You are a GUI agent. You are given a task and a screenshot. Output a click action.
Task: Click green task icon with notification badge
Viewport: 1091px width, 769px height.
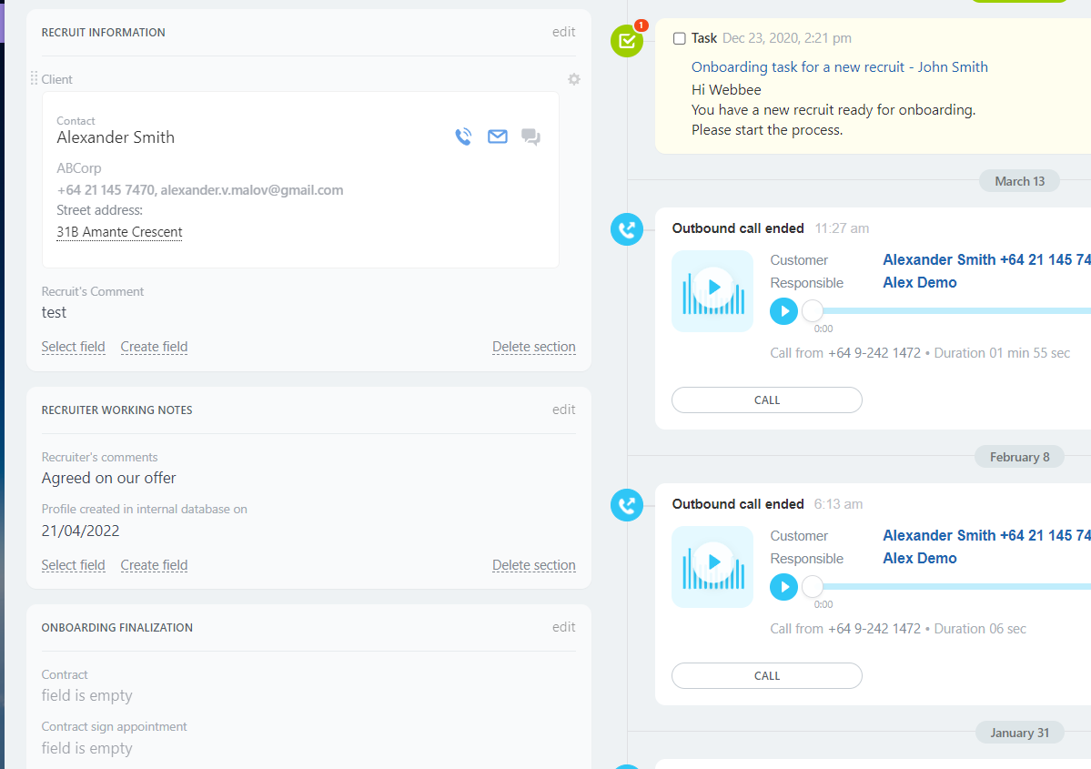pyautogui.click(x=626, y=41)
